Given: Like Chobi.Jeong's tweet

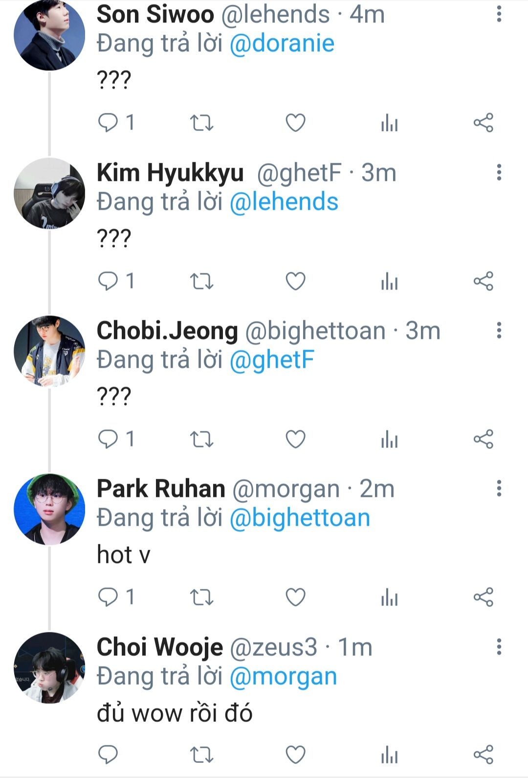Looking at the screenshot, I should tap(295, 439).
